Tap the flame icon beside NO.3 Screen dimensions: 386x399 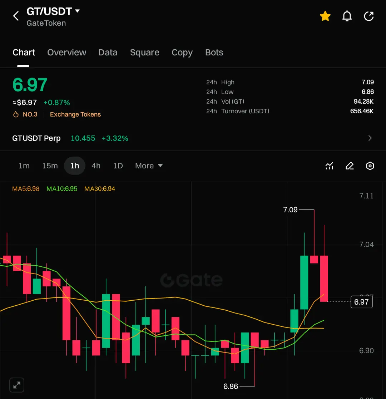click(x=16, y=114)
